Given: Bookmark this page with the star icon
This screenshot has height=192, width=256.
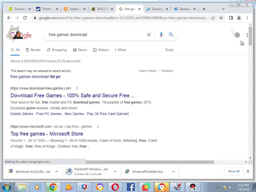Looking at the screenshot, I should (x=221, y=18).
